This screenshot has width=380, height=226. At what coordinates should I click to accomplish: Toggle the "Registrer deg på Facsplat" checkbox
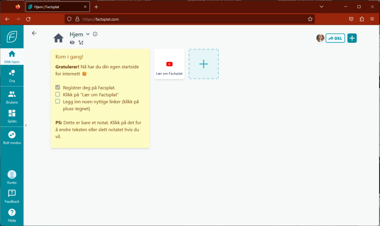pos(58,88)
